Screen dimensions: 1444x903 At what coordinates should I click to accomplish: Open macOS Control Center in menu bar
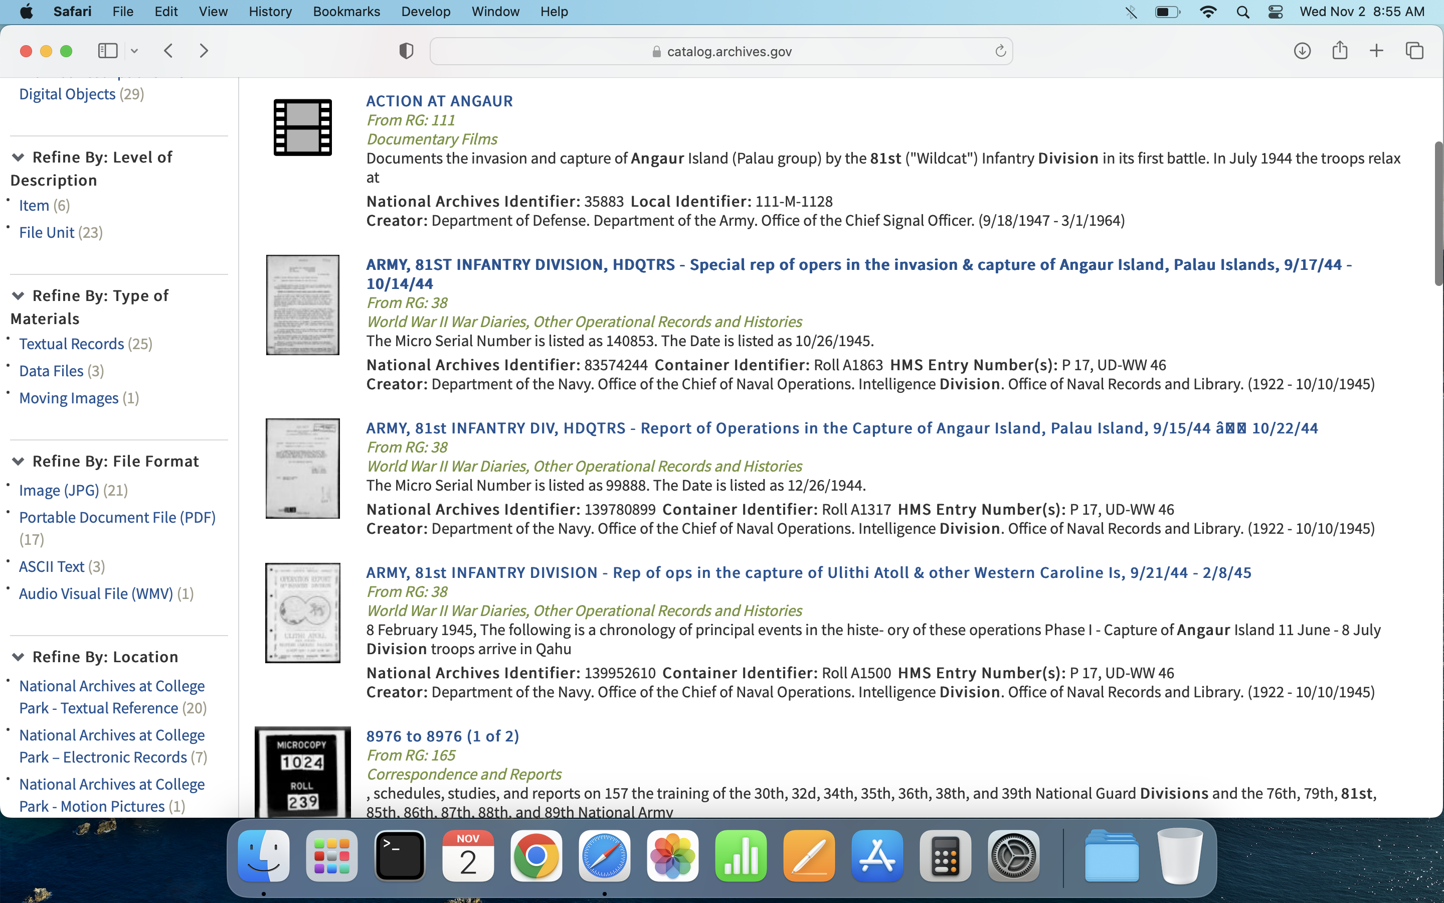pyautogui.click(x=1275, y=12)
